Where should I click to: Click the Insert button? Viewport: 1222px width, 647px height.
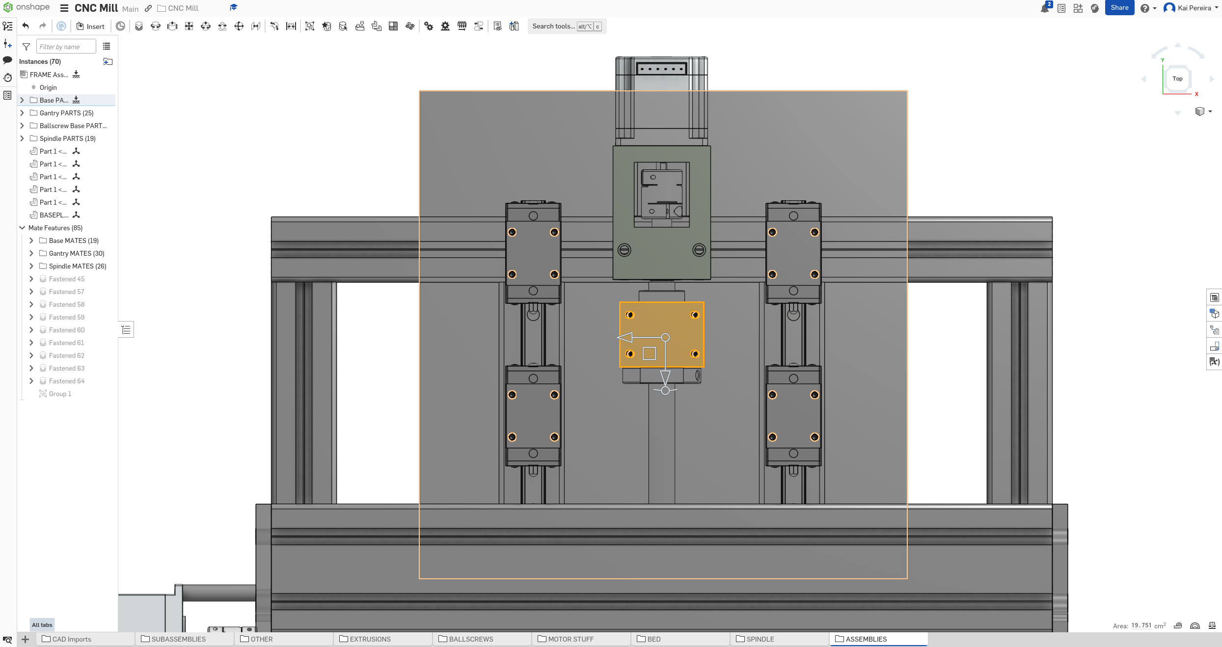pyautogui.click(x=90, y=27)
